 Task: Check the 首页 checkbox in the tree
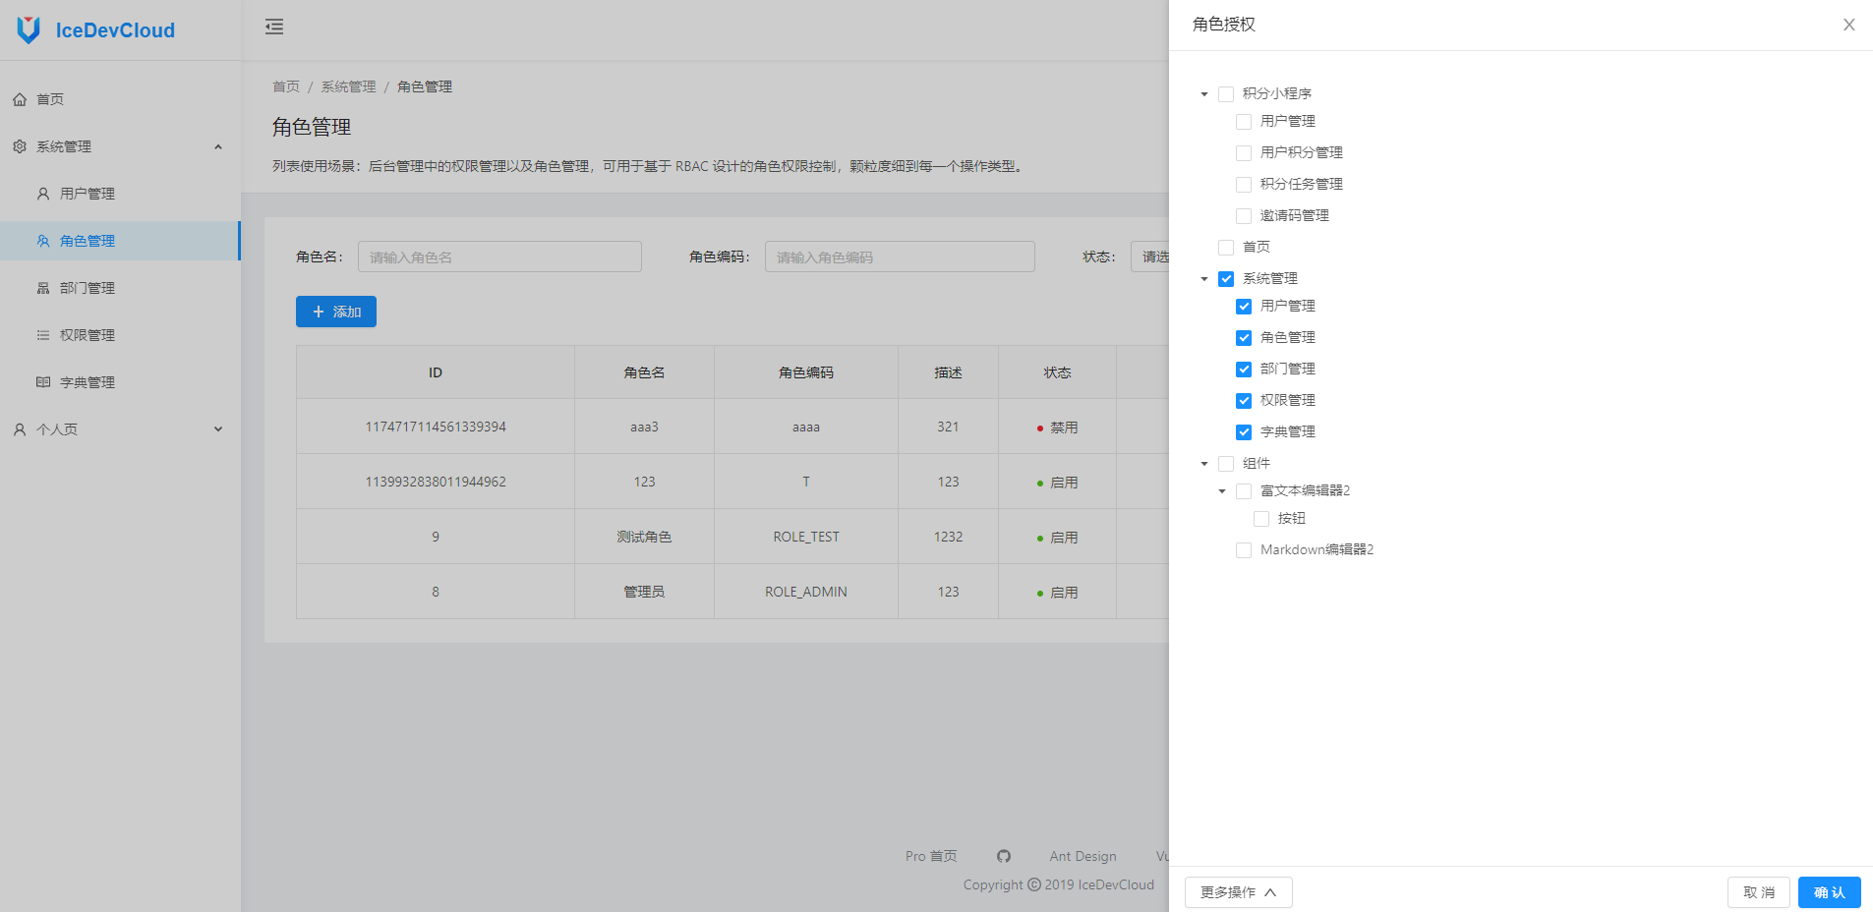click(1226, 248)
